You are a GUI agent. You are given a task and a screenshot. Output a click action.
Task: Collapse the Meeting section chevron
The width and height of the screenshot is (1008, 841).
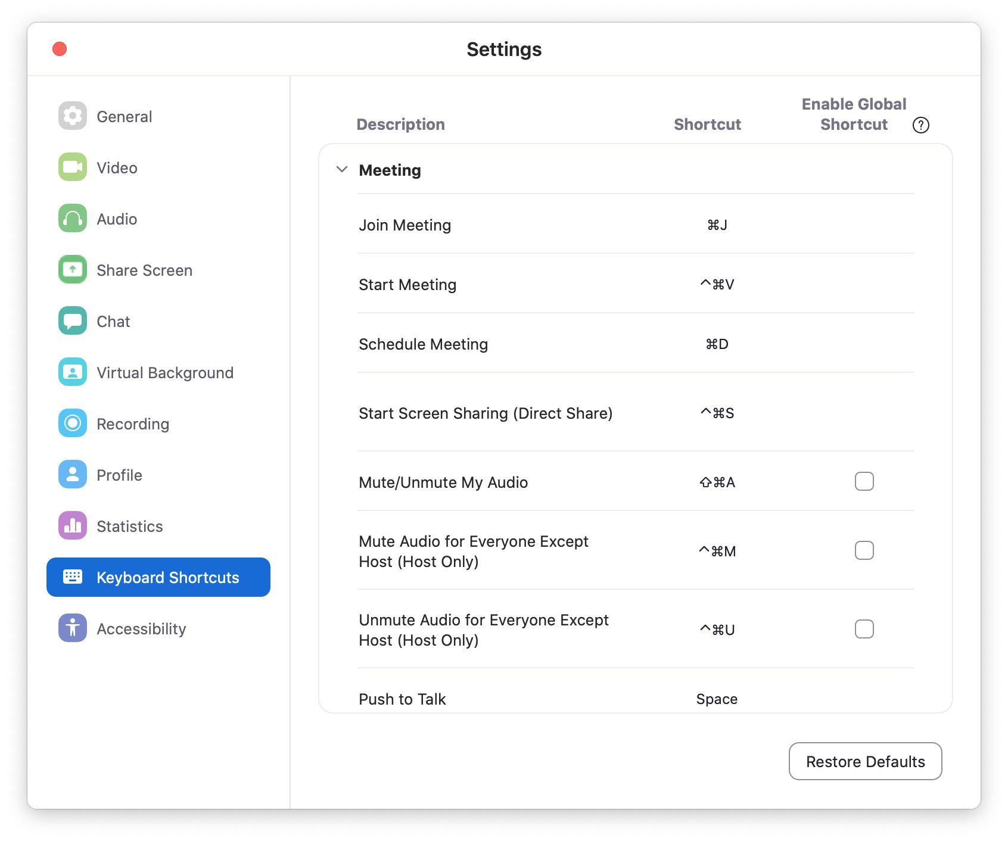click(x=342, y=170)
